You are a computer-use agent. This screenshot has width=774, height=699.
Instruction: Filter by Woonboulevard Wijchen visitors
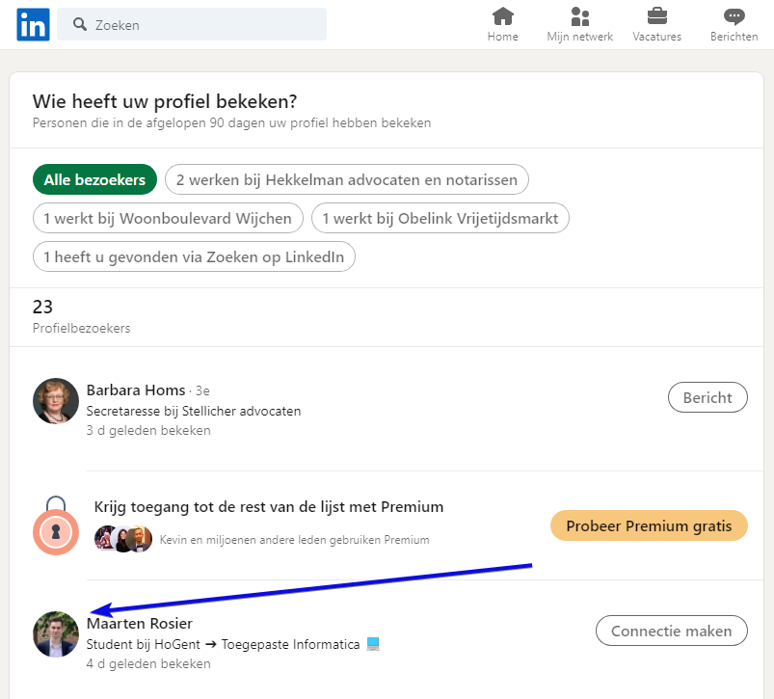[168, 218]
